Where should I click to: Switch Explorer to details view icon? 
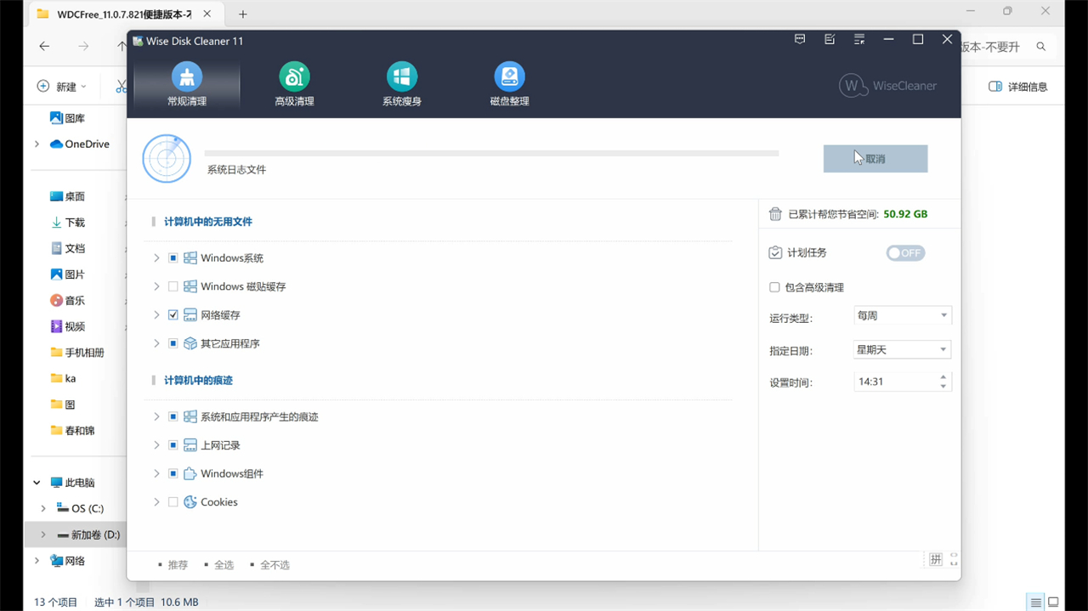coord(1035,603)
